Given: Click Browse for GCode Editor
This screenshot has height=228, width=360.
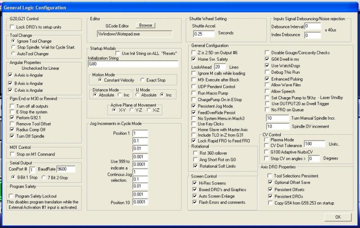Looking at the screenshot, I should 145,25.
